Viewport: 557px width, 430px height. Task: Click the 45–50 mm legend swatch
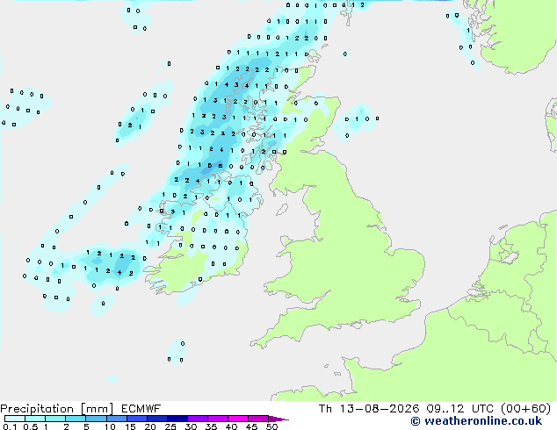[x=258, y=419]
